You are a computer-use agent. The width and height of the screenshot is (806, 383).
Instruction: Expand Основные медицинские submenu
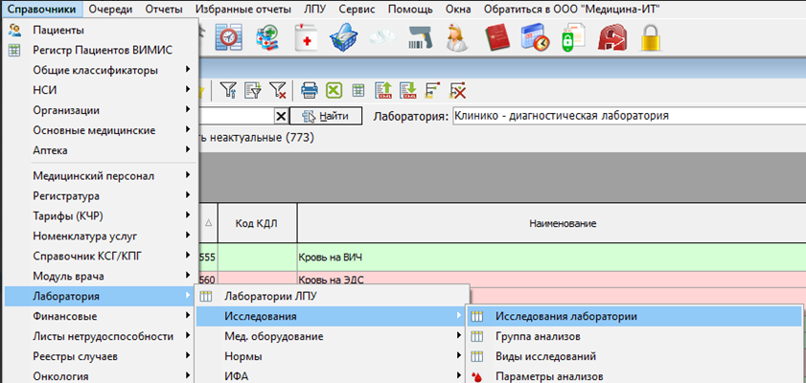101,130
